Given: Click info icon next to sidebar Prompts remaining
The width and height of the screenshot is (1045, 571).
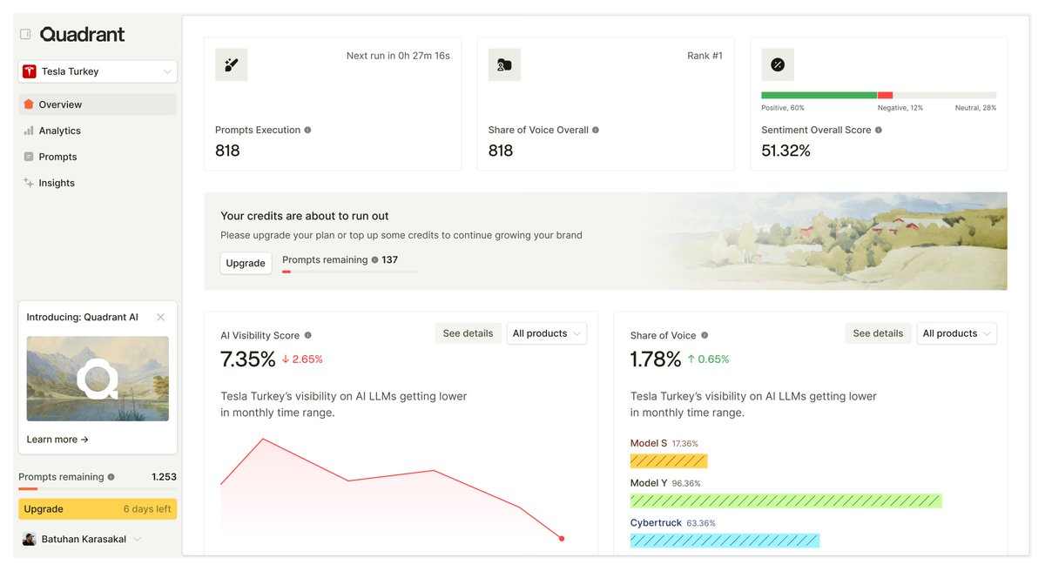Looking at the screenshot, I should tap(111, 477).
